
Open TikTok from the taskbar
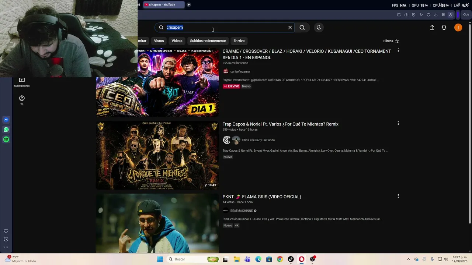tap(291, 259)
